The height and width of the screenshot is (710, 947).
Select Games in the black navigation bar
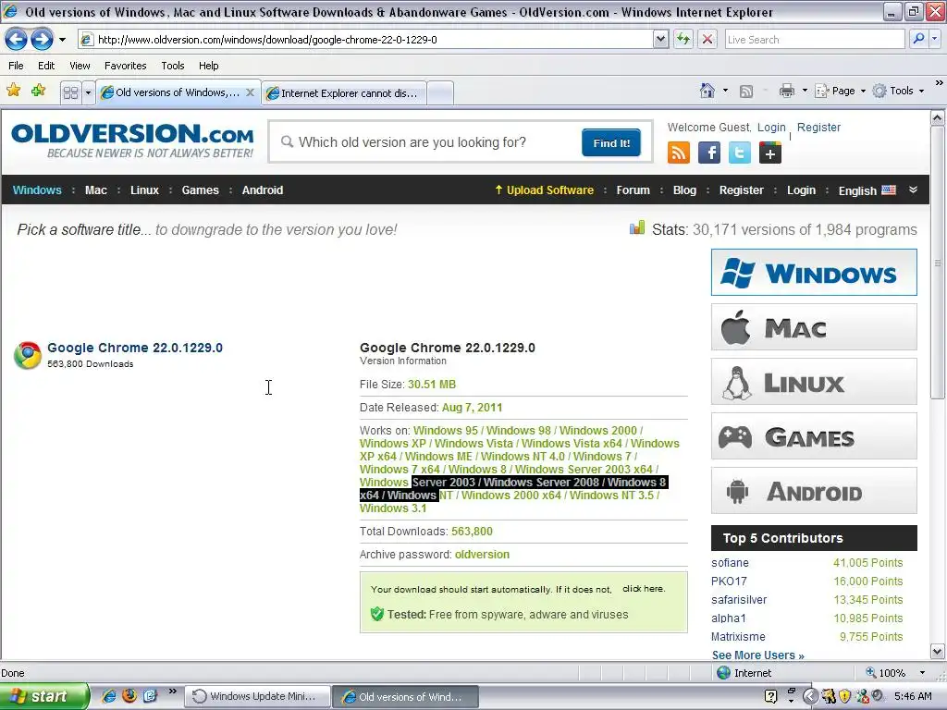click(x=201, y=190)
